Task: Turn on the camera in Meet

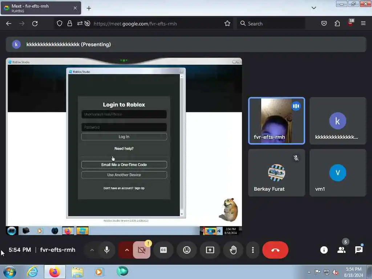Action: pyautogui.click(x=141, y=250)
